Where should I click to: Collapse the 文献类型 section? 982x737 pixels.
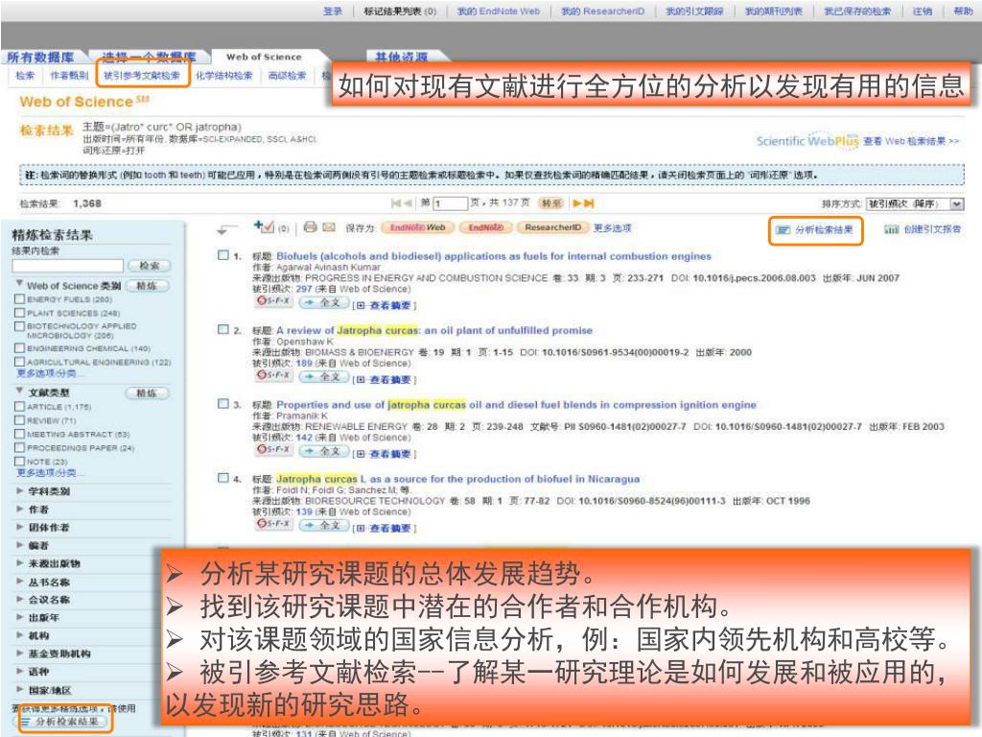(19, 391)
